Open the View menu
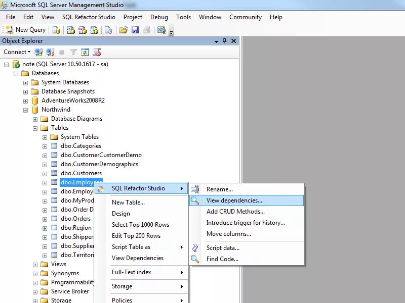This screenshot has width=405, height=303. (48, 17)
